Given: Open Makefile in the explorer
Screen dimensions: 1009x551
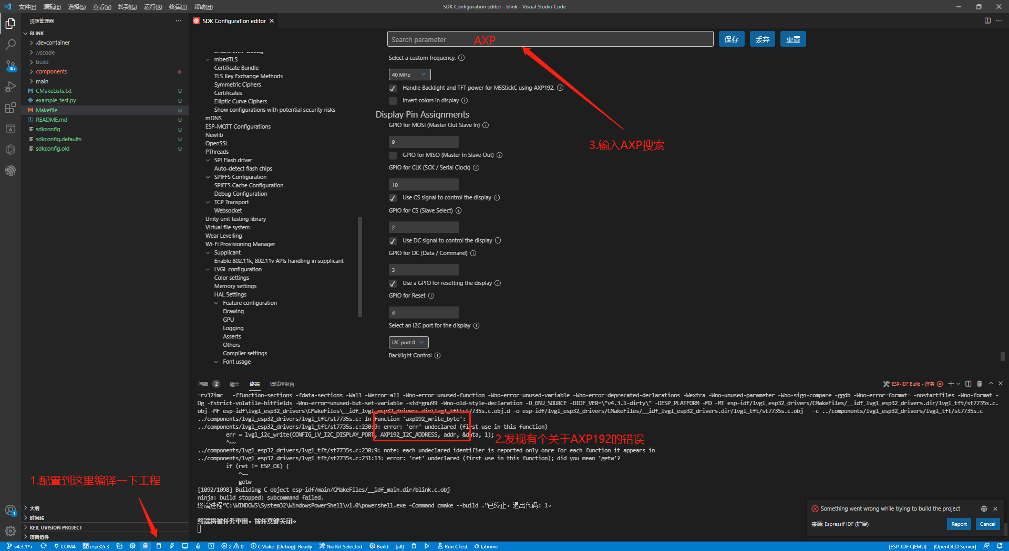Looking at the screenshot, I should click(47, 110).
